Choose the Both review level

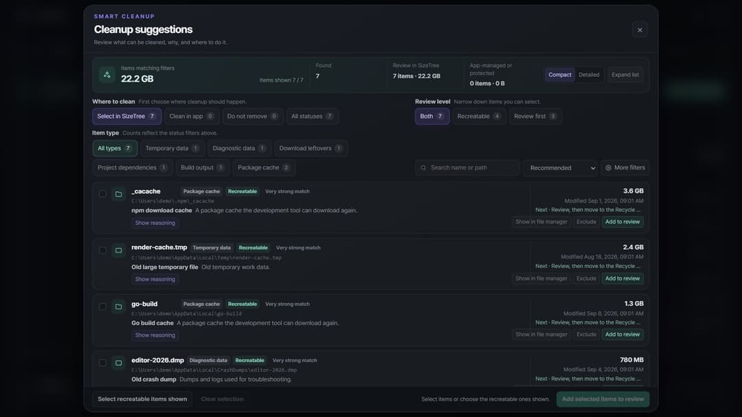pyautogui.click(x=432, y=116)
